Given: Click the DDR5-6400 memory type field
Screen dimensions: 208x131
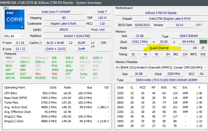Looking at the screenshot, I should [167, 80].
